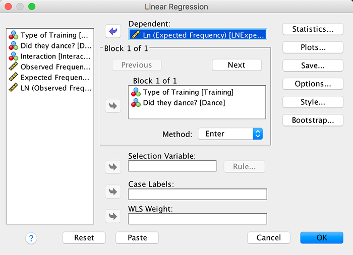
Task: Select Observed Frequency variable in source list
Action: click(x=50, y=67)
